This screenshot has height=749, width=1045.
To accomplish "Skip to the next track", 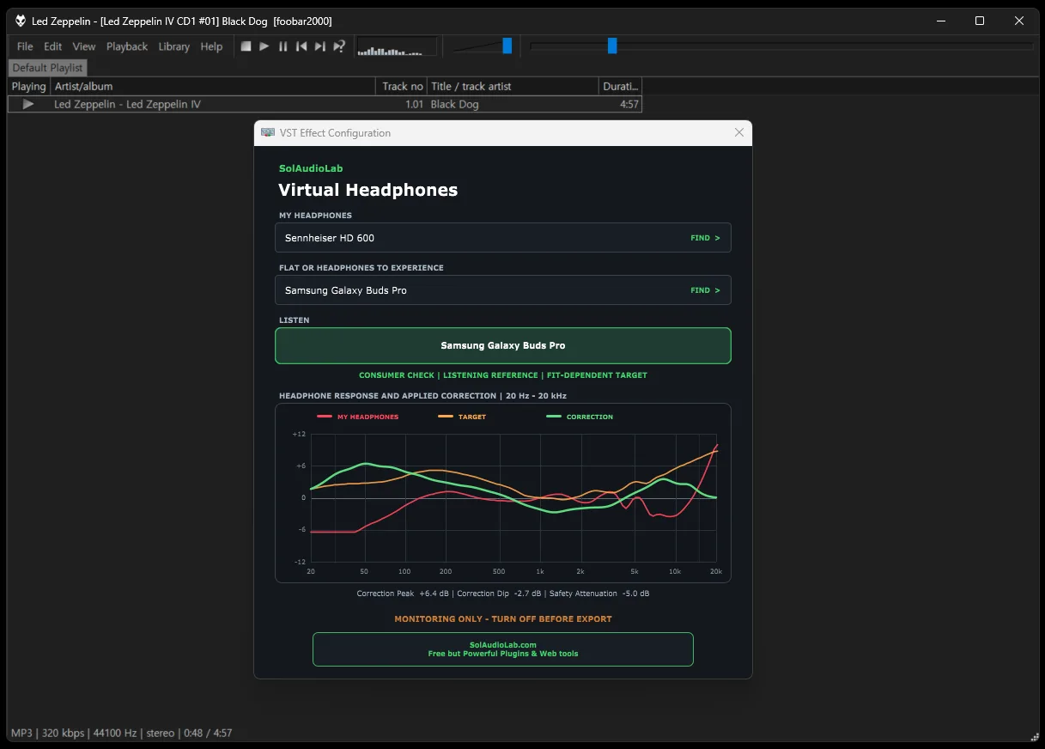I will pos(319,46).
